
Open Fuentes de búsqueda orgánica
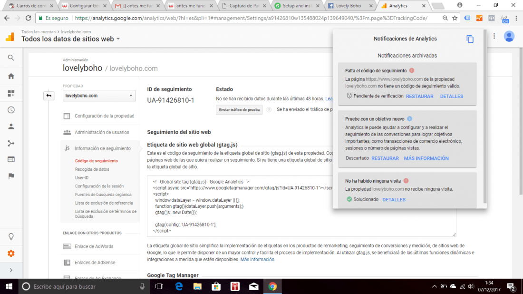pos(103,195)
